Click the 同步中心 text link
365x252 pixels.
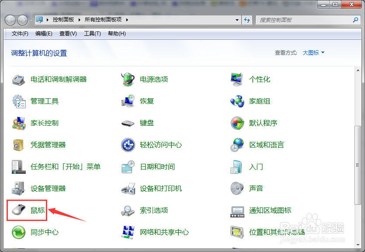(45, 232)
